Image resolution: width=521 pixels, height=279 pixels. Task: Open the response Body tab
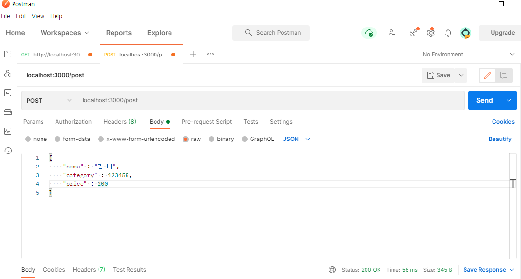pos(28,270)
